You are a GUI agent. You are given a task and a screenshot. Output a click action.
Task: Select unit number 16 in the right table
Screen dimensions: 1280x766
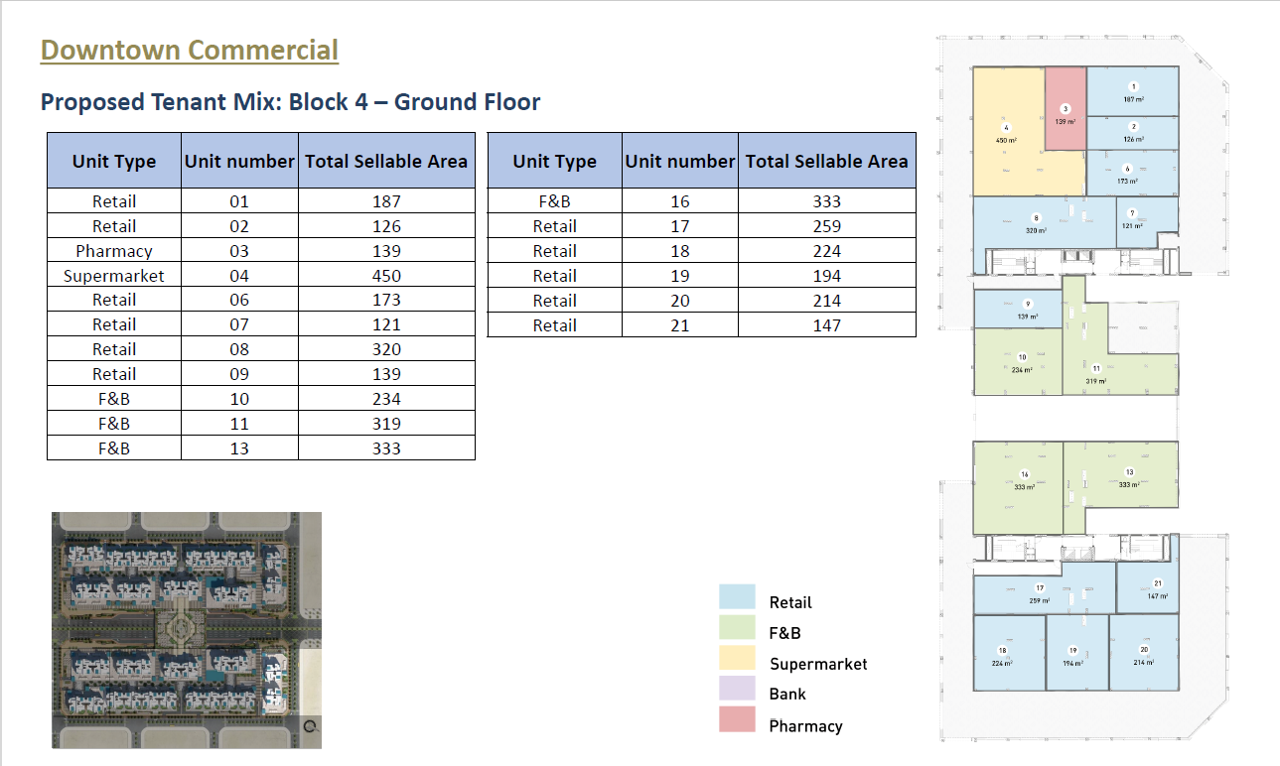(680, 201)
